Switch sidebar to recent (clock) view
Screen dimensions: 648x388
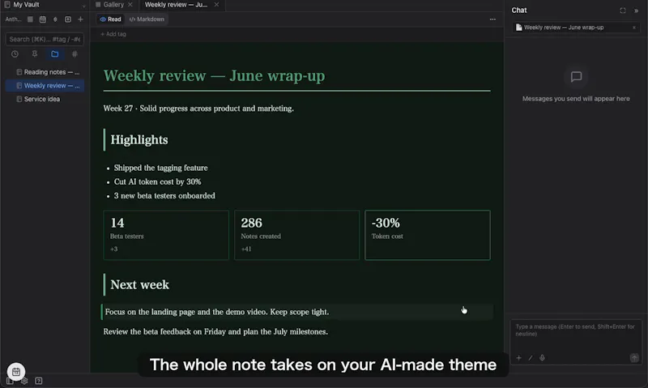pos(15,54)
